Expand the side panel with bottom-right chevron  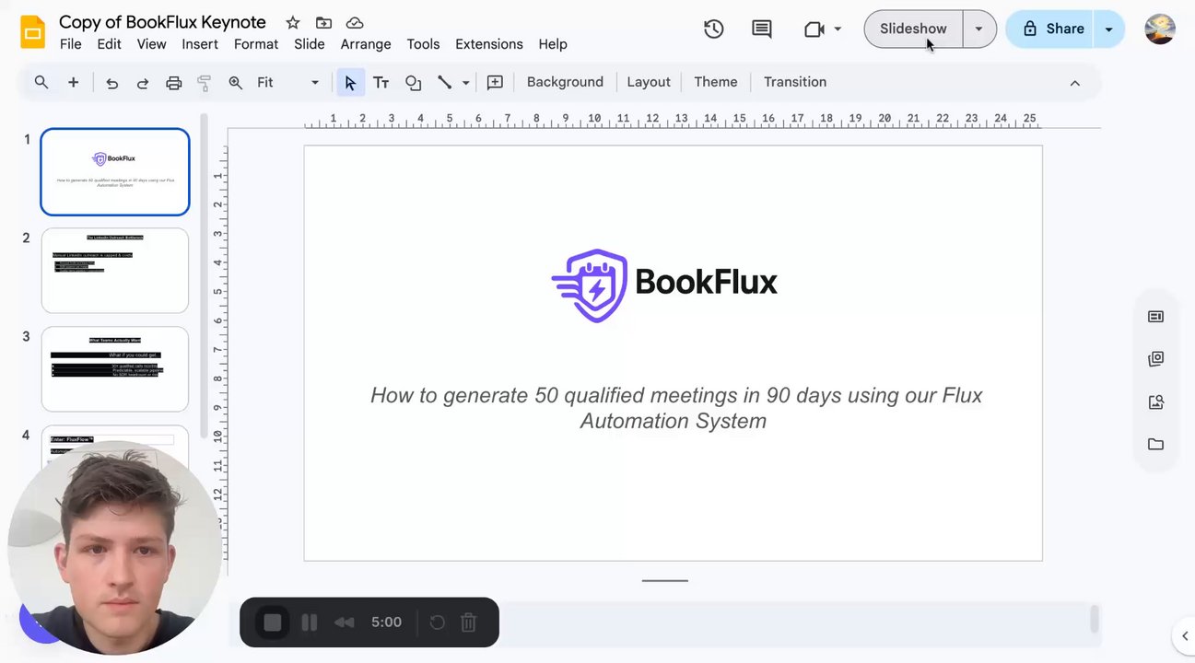click(1185, 635)
